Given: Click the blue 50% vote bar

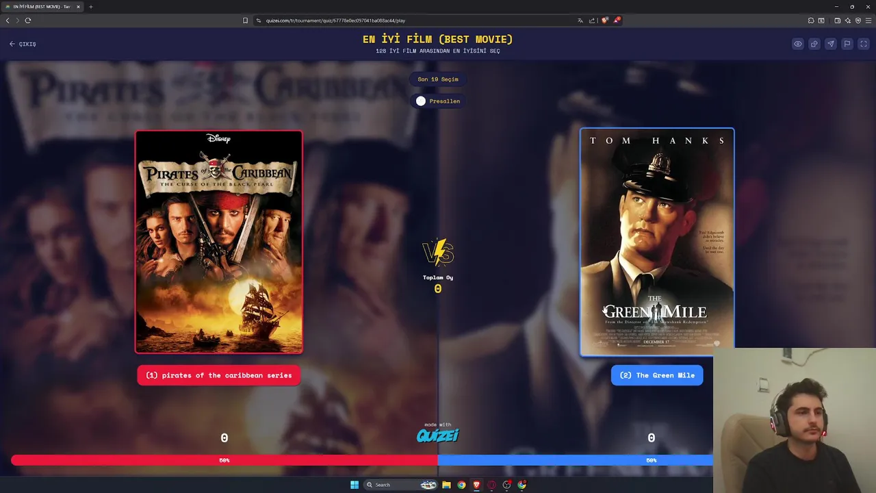Looking at the screenshot, I should point(575,460).
